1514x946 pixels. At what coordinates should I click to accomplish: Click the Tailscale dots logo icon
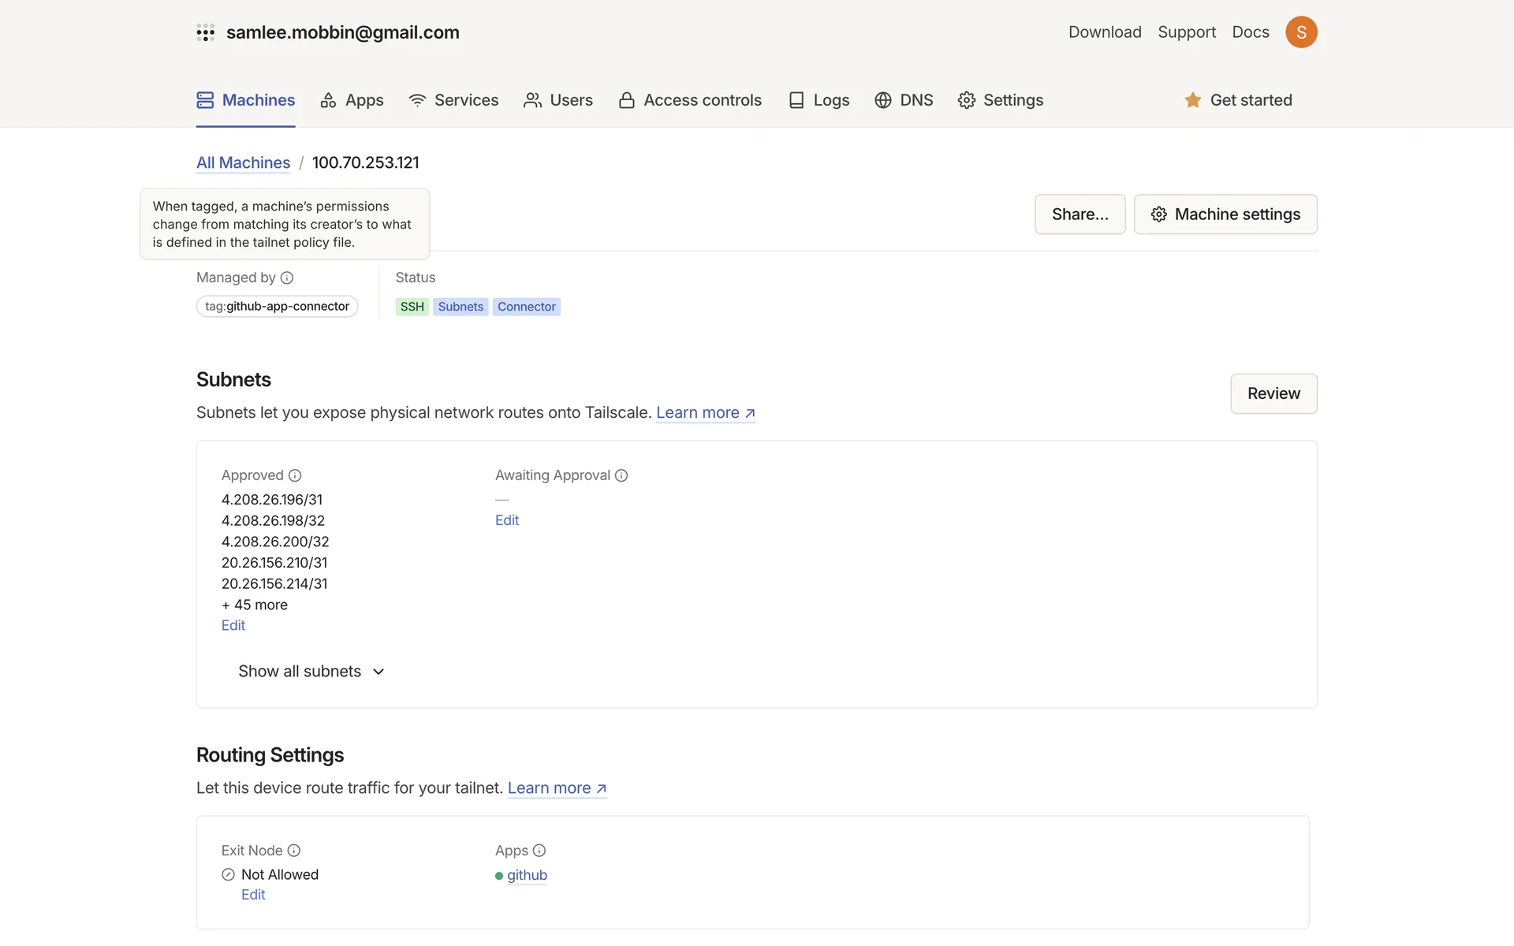pos(205,32)
